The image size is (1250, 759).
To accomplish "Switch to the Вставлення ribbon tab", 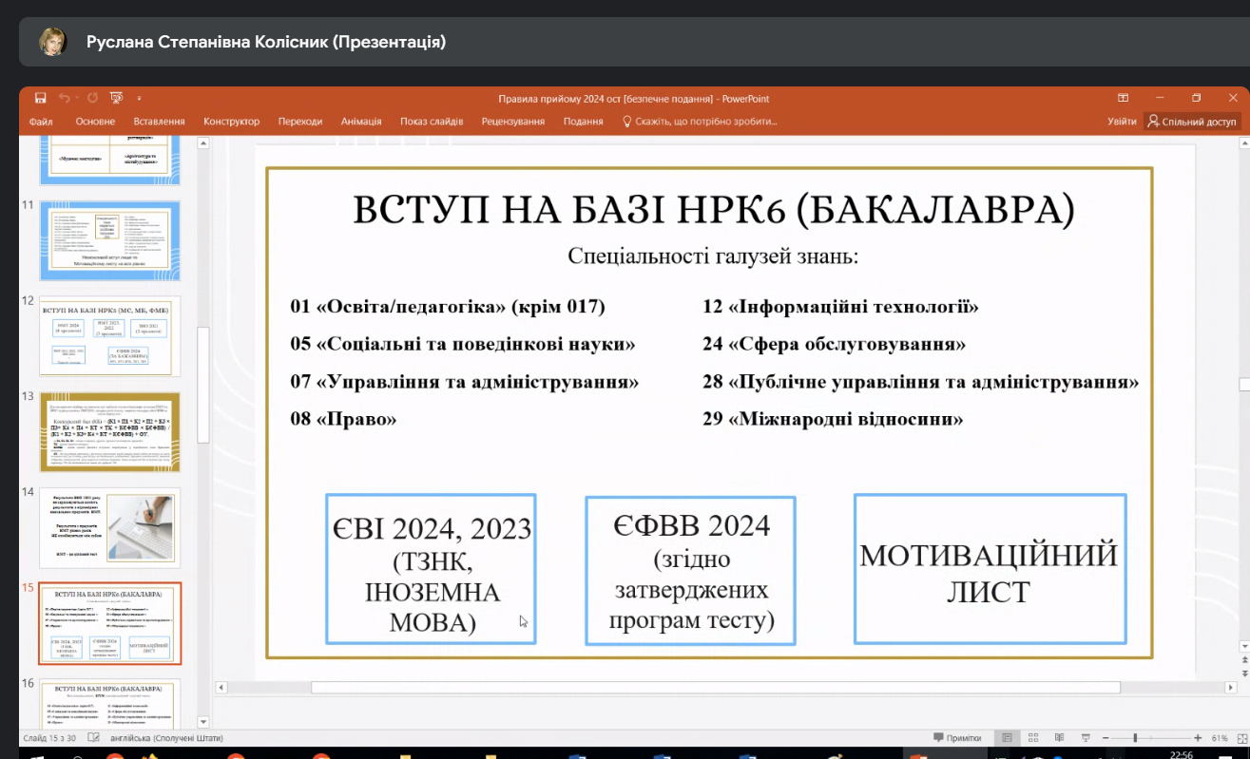I will [x=159, y=122].
